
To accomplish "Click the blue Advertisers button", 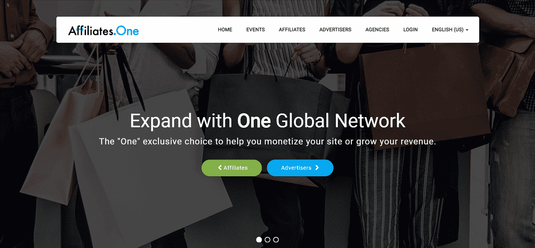I will tap(300, 168).
